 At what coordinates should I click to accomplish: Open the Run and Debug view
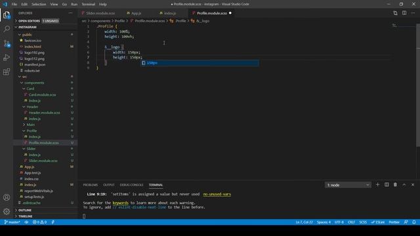coord(7,58)
